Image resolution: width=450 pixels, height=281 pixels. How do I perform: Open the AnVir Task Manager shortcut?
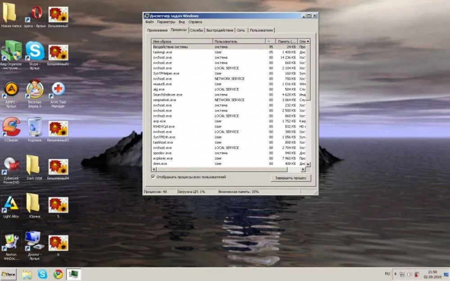click(x=58, y=91)
